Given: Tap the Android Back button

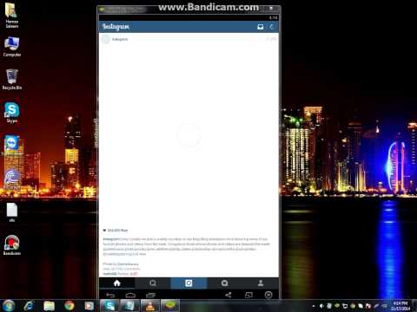Looking at the screenshot, I should 110,295.
